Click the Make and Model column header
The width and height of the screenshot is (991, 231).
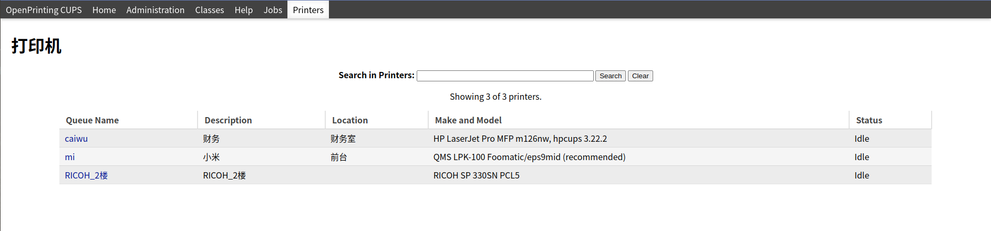pyautogui.click(x=468, y=120)
